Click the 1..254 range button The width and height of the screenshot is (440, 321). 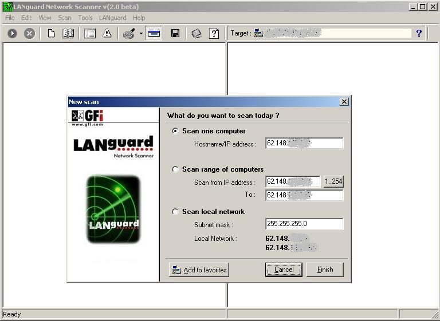(333, 181)
